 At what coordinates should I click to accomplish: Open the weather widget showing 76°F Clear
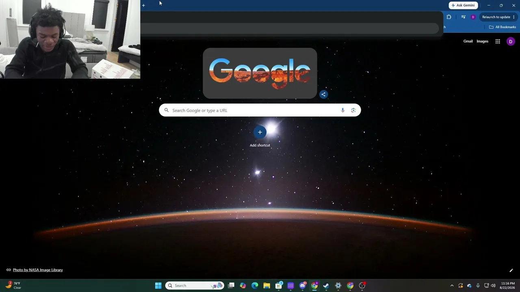click(14, 286)
